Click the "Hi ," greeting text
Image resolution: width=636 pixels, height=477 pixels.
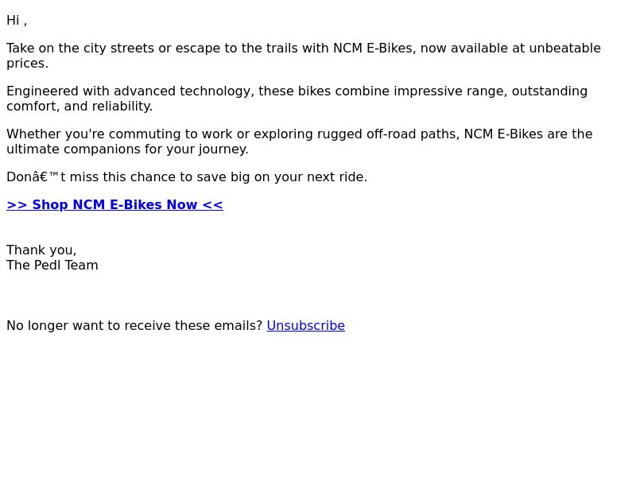[x=17, y=21]
